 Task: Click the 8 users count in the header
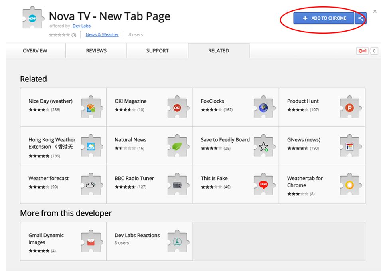(x=136, y=35)
